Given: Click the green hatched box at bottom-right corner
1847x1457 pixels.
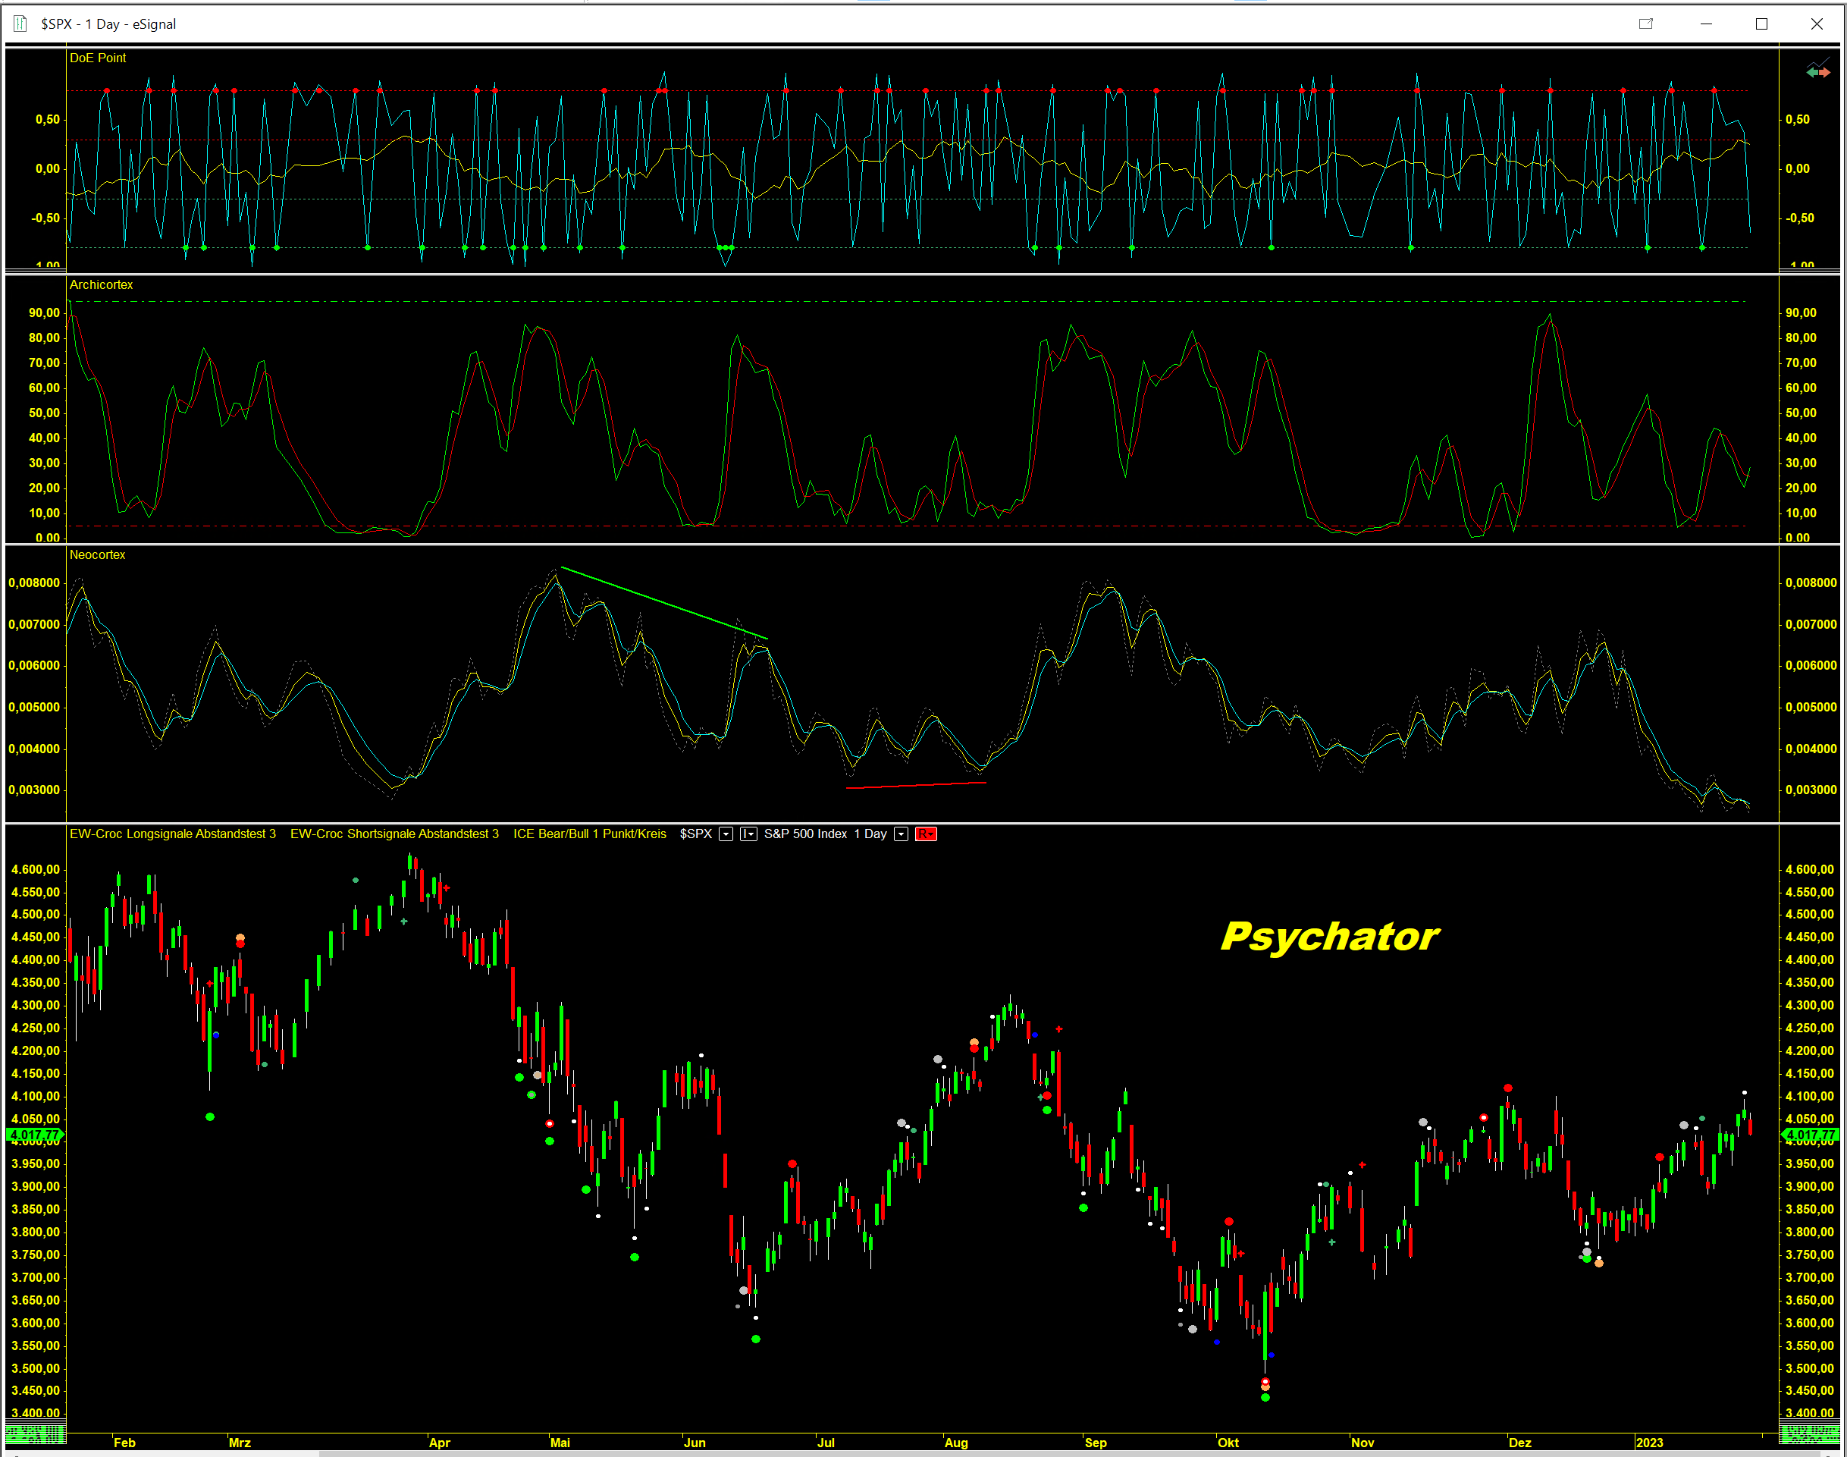Looking at the screenshot, I should click(x=1810, y=1433).
